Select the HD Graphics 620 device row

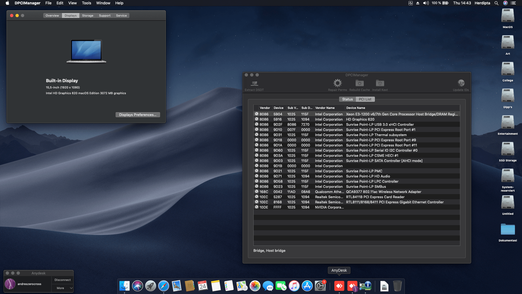point(353,119)
